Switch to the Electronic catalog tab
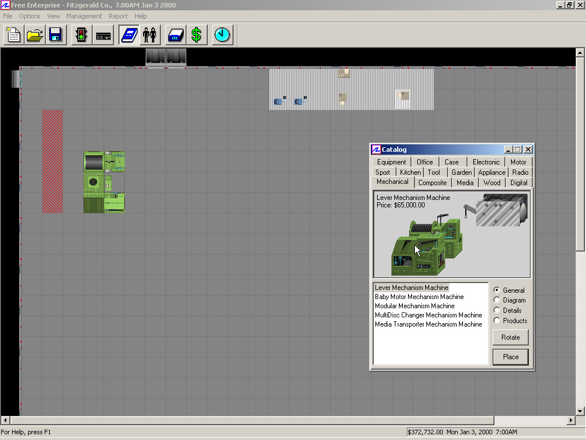This screenshot has height=440, width=586. [x=486, y=162]
